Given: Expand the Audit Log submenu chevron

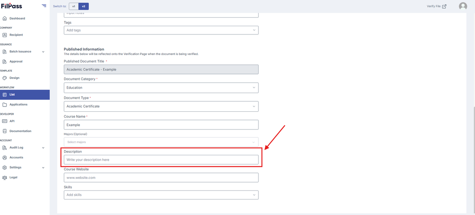Looking at the screenshot, I should pos(43,148).
